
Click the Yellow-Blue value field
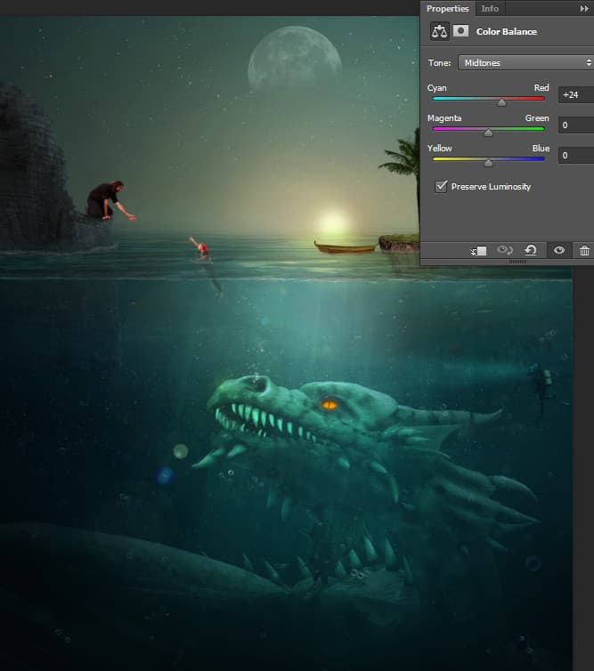(x=576, y=156)
